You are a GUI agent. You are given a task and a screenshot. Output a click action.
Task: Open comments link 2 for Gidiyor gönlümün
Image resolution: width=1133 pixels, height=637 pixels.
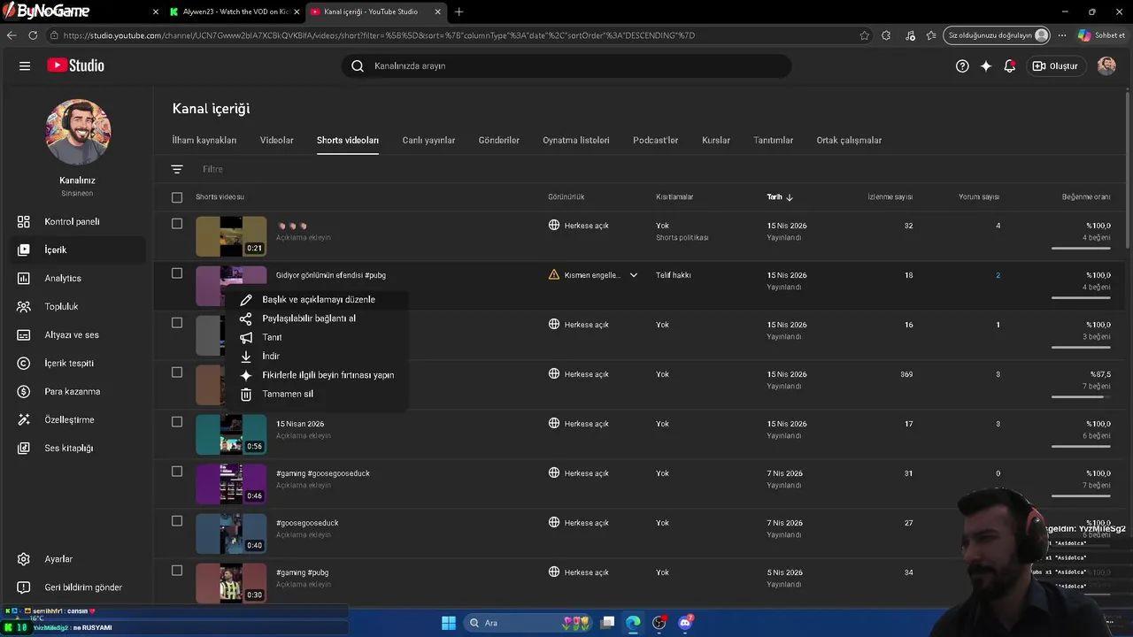[998, 275]
